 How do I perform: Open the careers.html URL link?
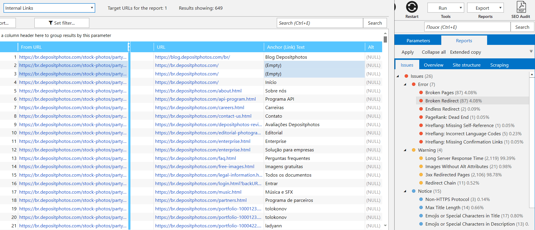click(199, 107)
